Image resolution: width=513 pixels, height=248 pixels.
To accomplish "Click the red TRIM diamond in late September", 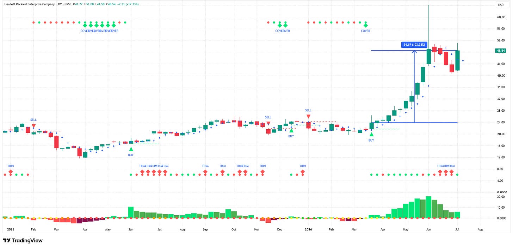I will pyautogui.click(x=222, y=172).
